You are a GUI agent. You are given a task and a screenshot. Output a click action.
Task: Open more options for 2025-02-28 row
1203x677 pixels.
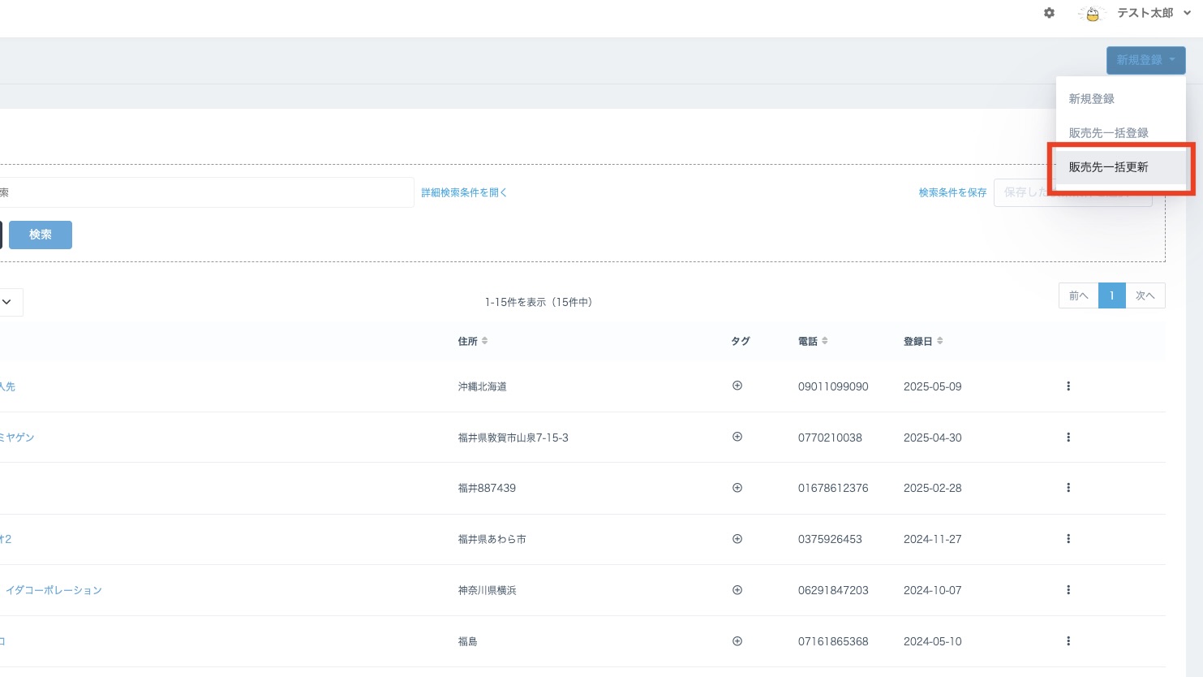[x=1068, y=488]
